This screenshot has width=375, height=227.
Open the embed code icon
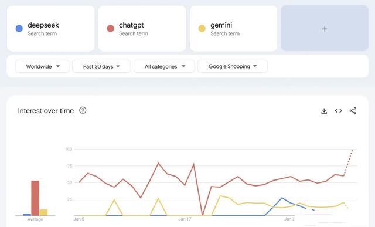click(x=339, y=111)
